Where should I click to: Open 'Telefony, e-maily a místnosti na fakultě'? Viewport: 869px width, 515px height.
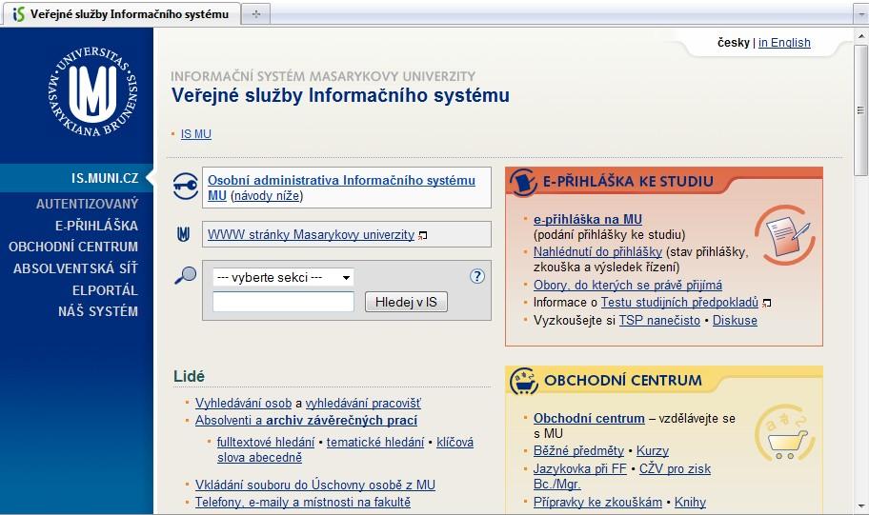pyautogui.click(x=303, y=502)
